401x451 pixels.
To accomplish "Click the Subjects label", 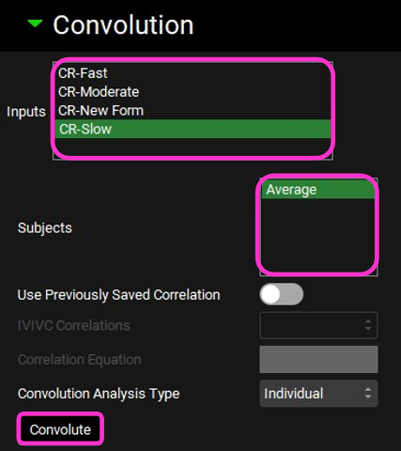I will click(x=45, y=227).
